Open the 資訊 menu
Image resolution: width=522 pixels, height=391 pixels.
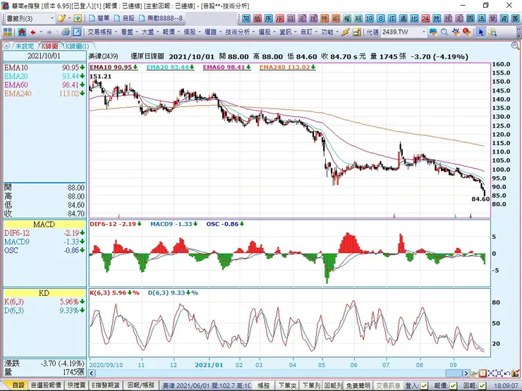(x=288, y=32)
